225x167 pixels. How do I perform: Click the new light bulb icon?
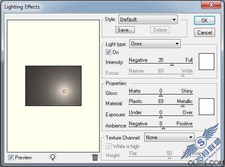53,157
